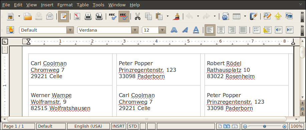Click the English (USA) language field
Viewport: 306px width, 130px height.
click(x=88, y=126)
